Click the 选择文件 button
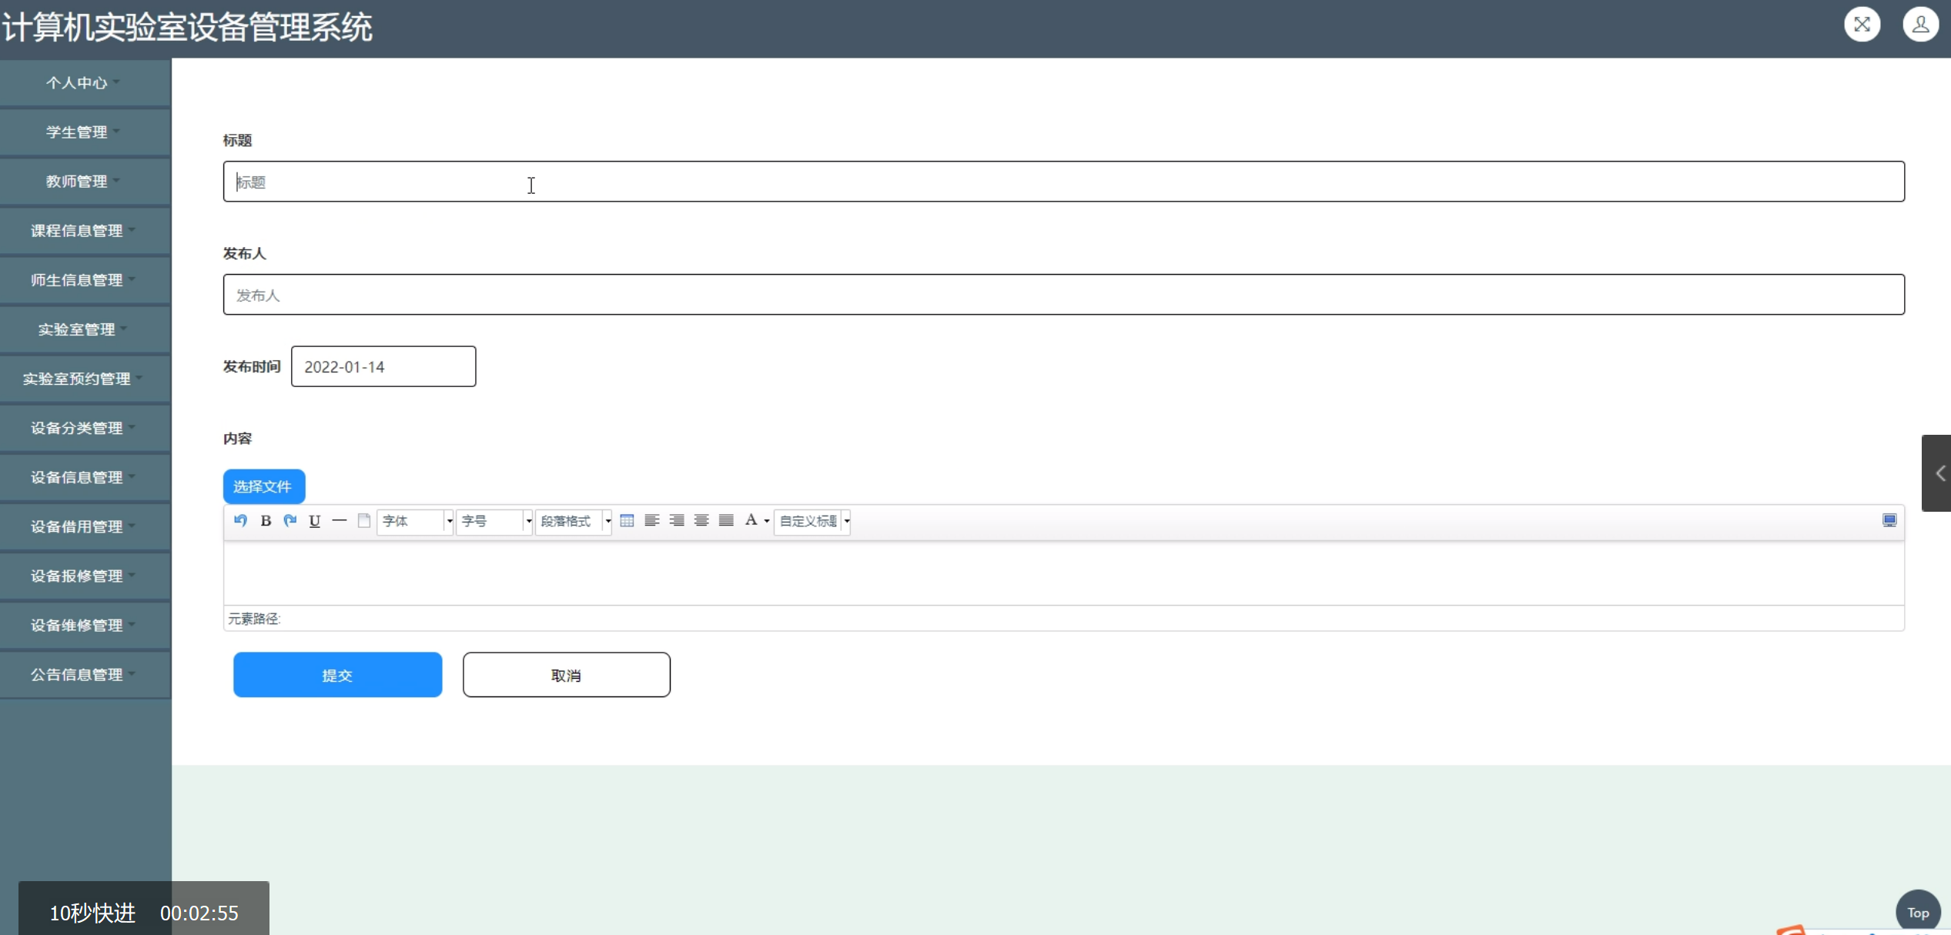The height and width of the screenshot is (935, 1951). click(x=263, y=486)
